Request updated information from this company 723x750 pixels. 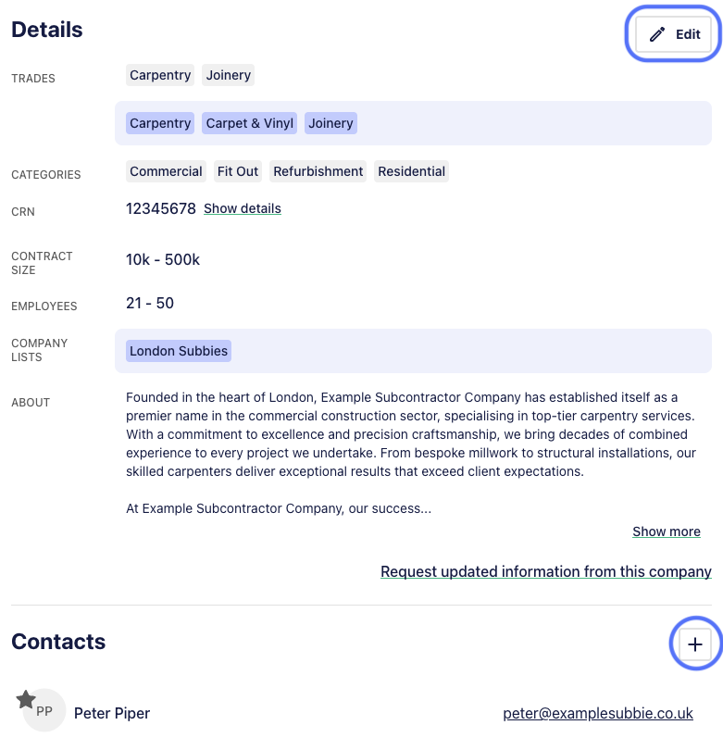pyautogui.click(x=545, y=571)
